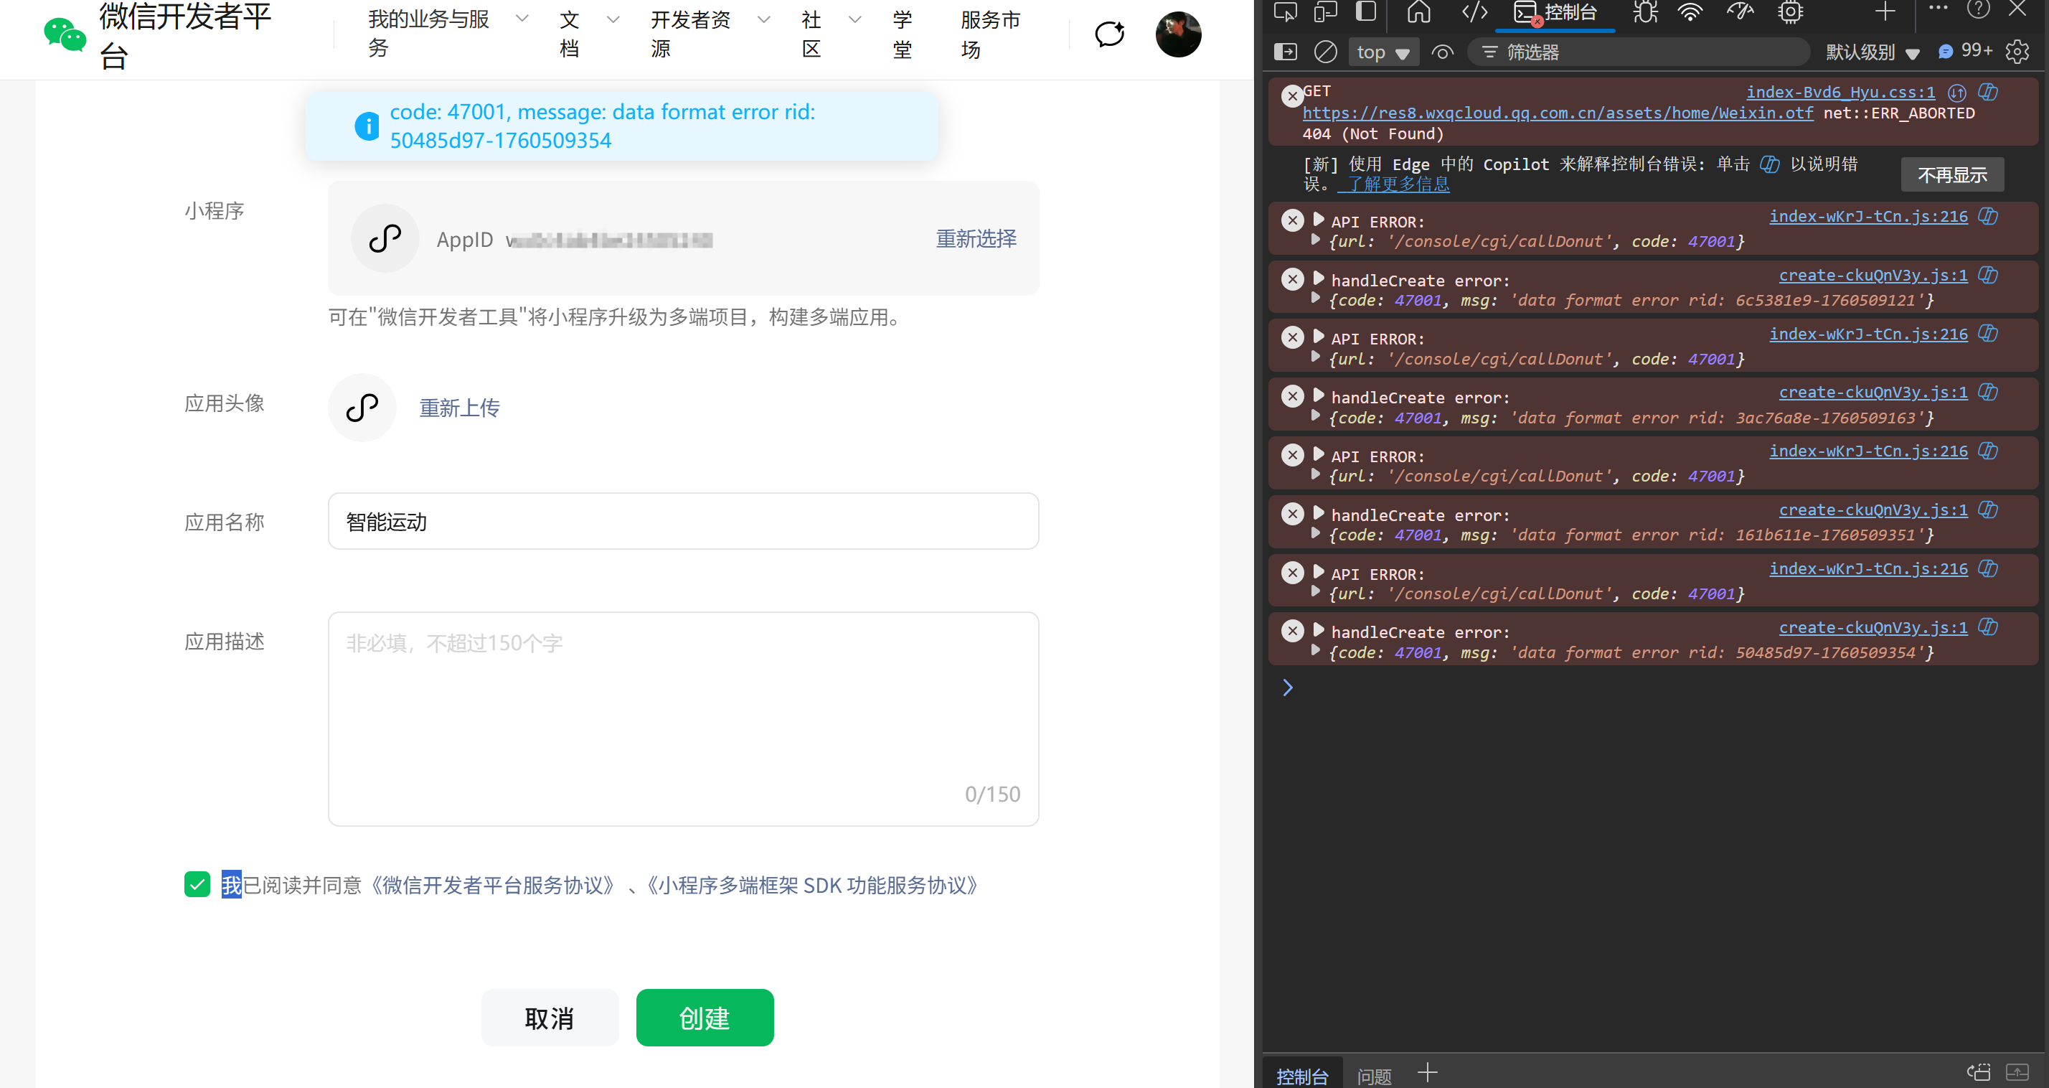Expand the first API ERROR entry
The width and height of the screenshot is (2049, 1088).
coord(1319,219)
